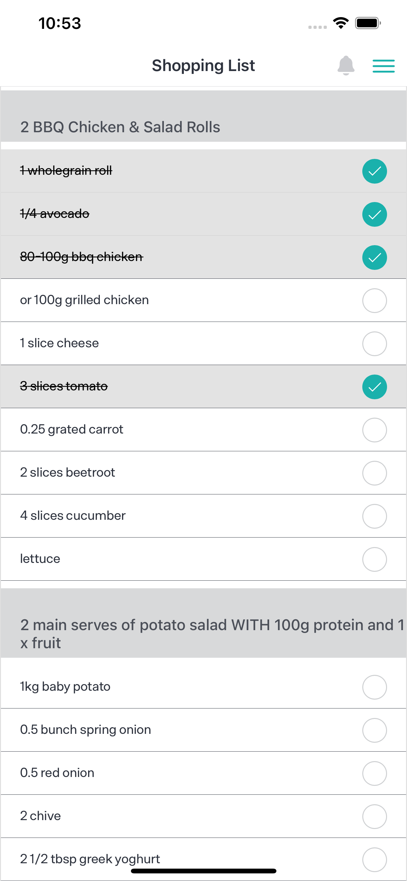Tick the 4 slices cucumber circle

coord(374,516)
